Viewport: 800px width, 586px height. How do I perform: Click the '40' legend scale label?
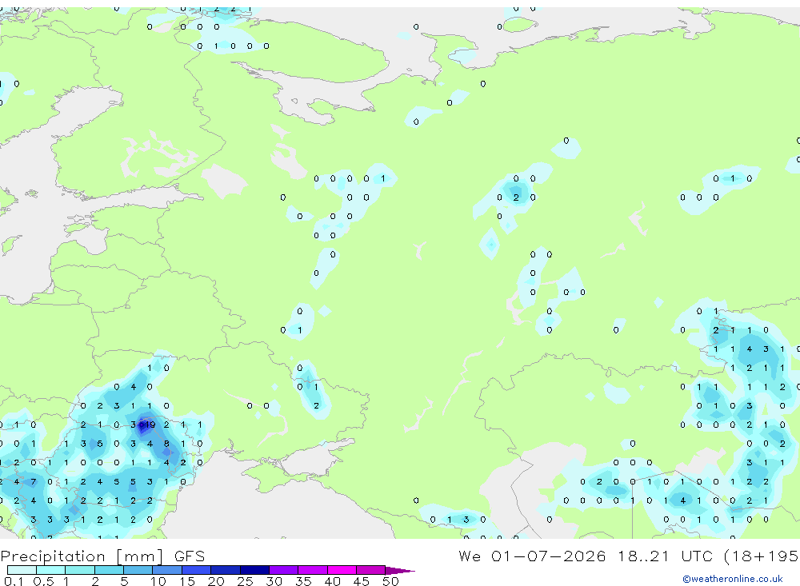332,581
